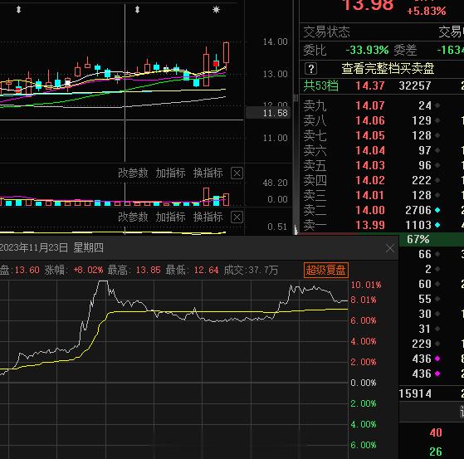Click 换指标 in the first indicator panel above 48.20
Screen dimensions: 464x459
click(208, 173)
